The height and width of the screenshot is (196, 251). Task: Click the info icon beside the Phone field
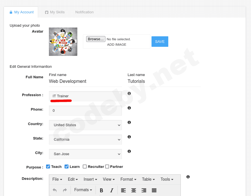coord(129,108)
